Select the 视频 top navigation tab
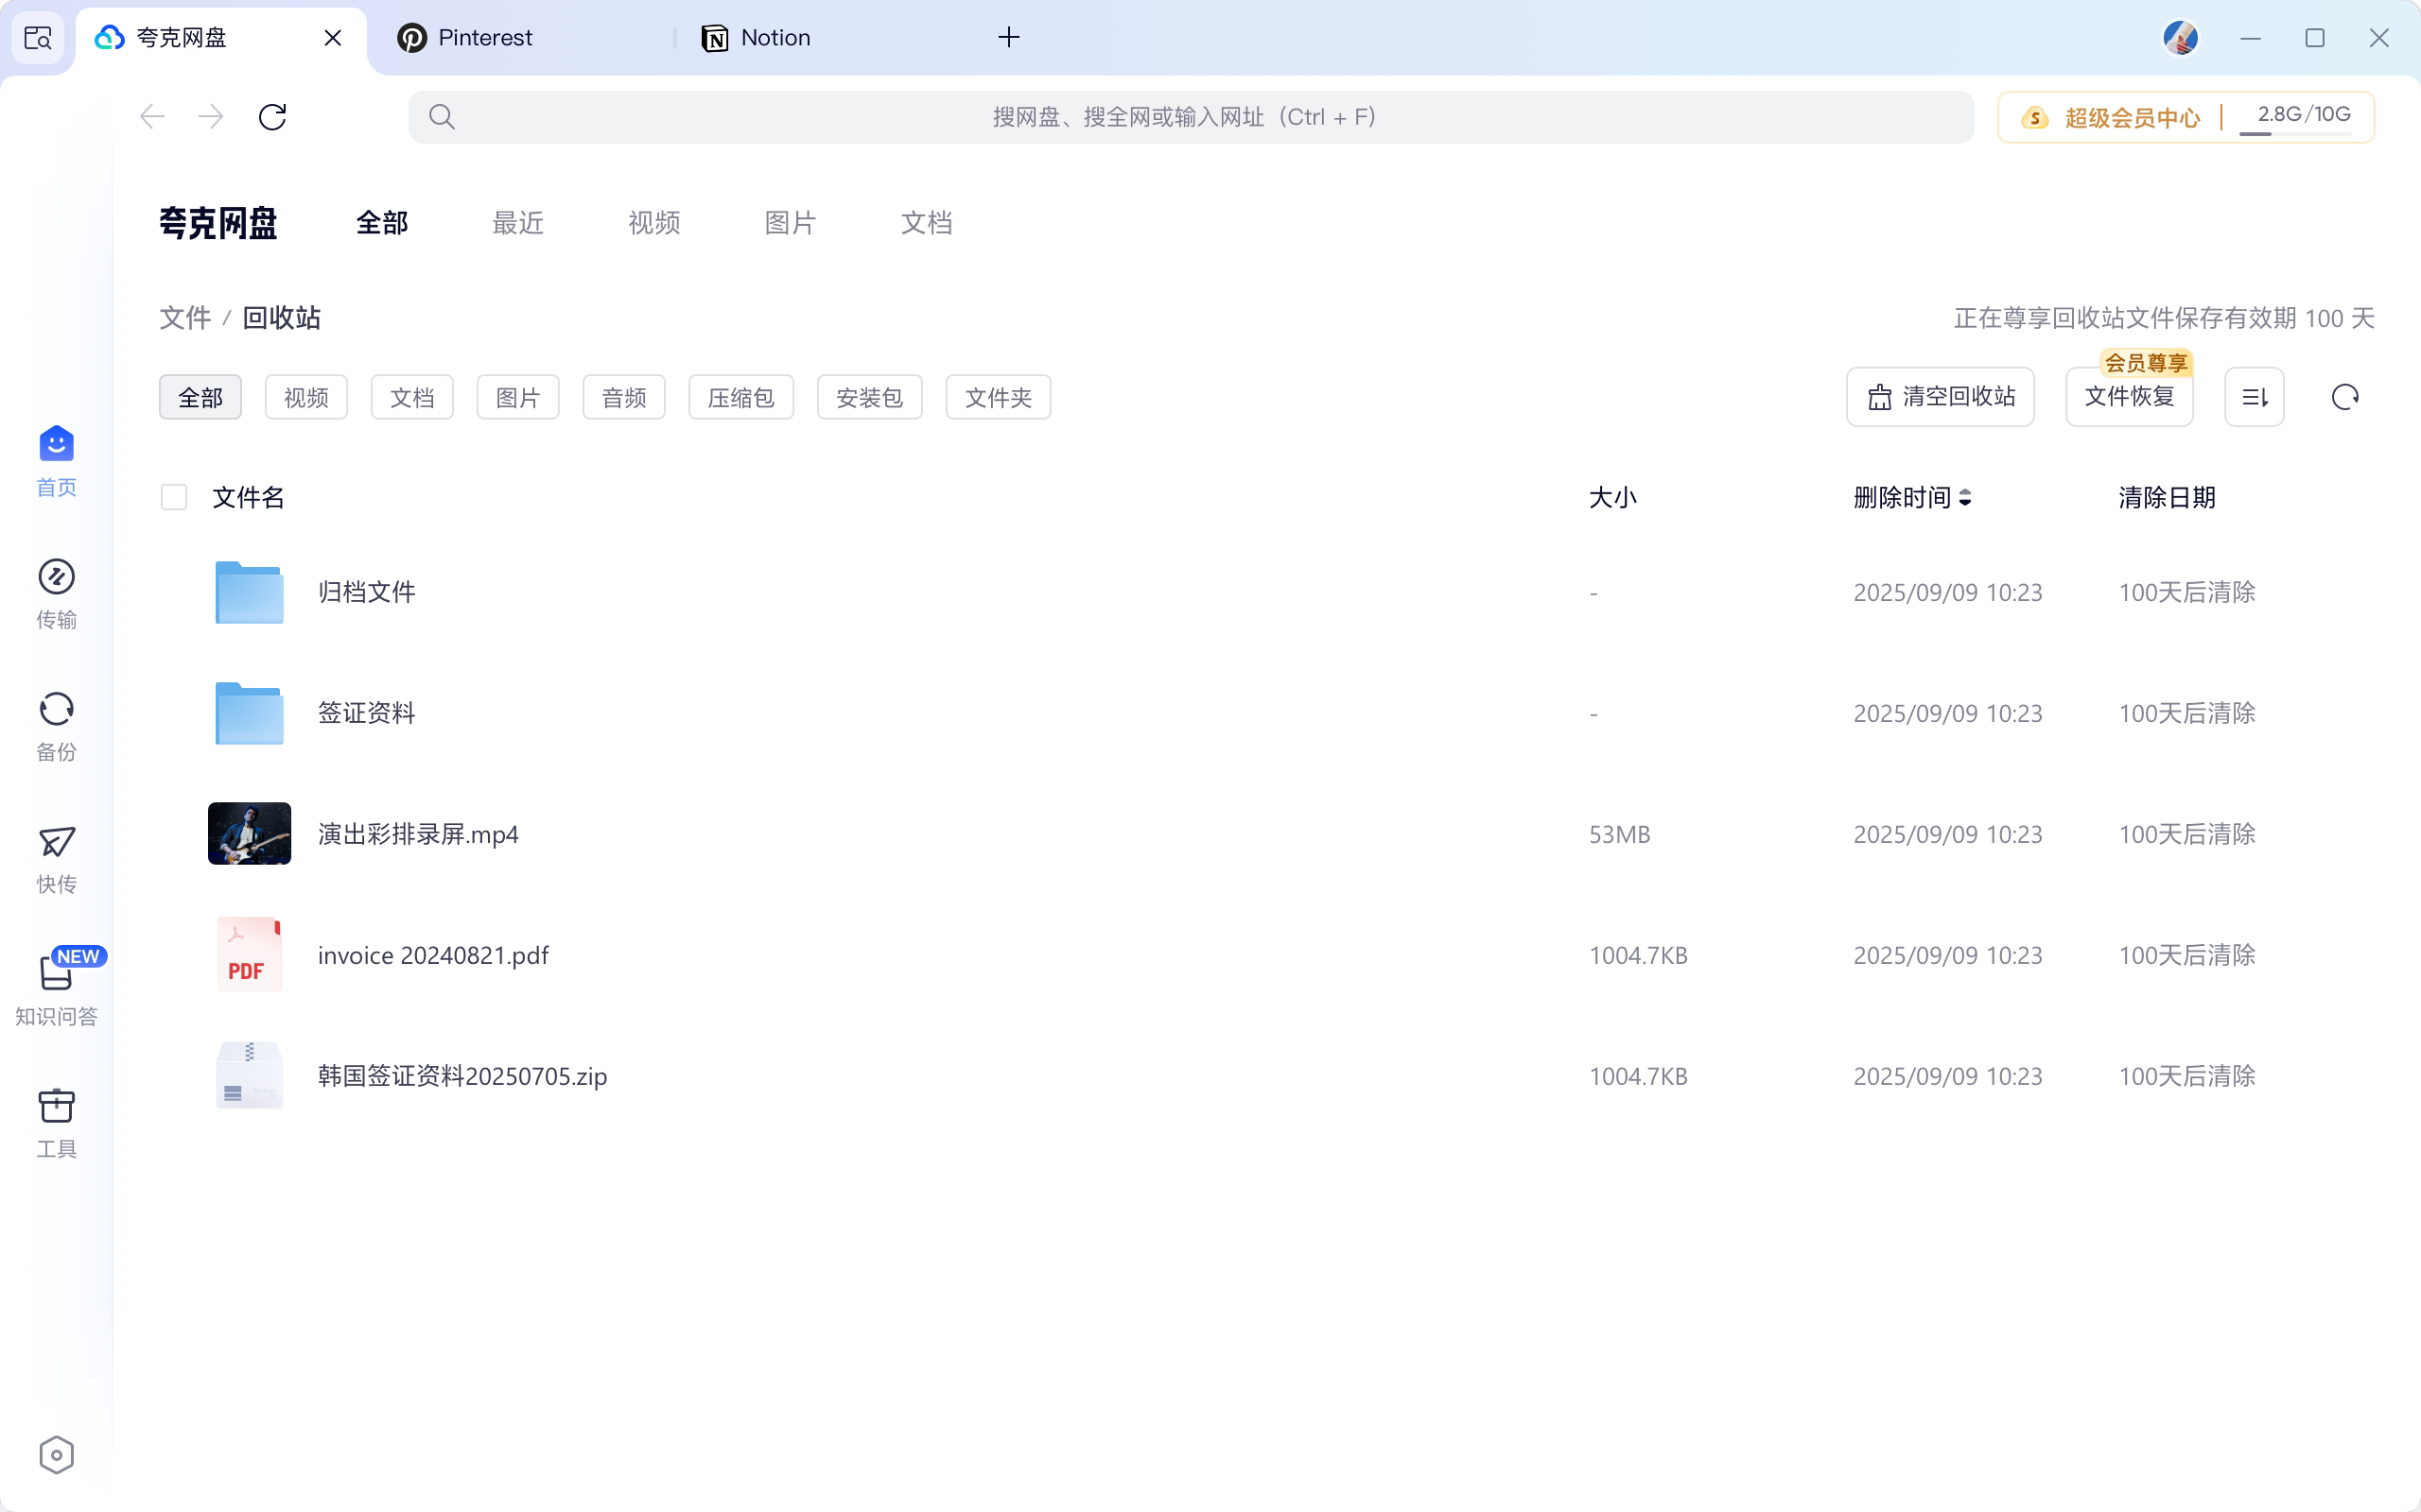Screen dimensions: 2421x1512 (654, 222)
